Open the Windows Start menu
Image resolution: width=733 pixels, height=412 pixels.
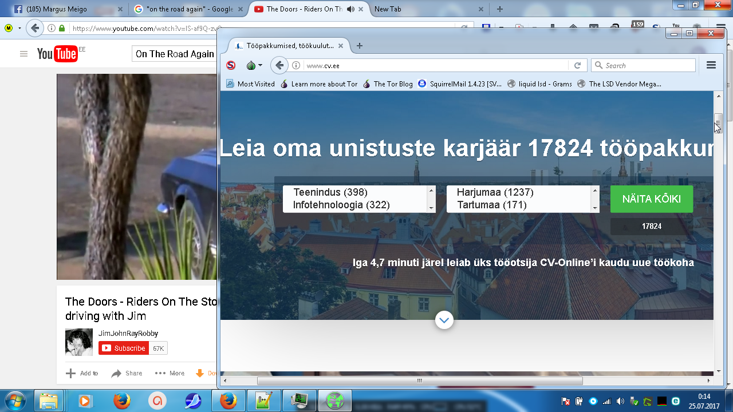(x=16, y=401)
